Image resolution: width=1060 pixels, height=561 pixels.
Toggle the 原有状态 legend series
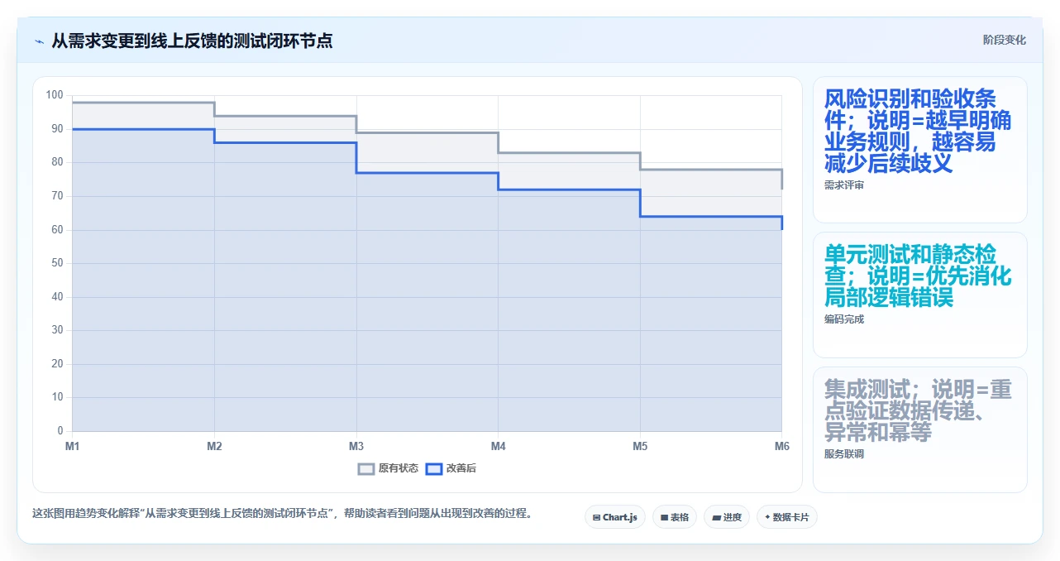click(x=388, y=468)
